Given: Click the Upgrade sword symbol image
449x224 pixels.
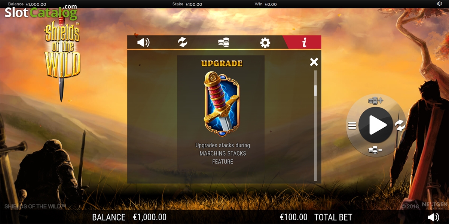Looking at the screenshot, I should point(222,103).
